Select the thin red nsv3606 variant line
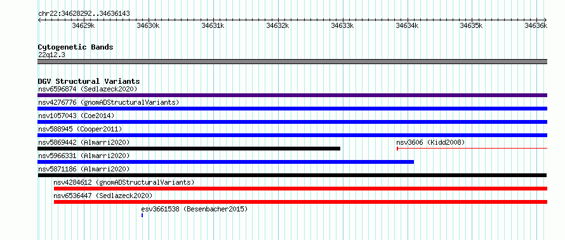 tap(472, 149)
